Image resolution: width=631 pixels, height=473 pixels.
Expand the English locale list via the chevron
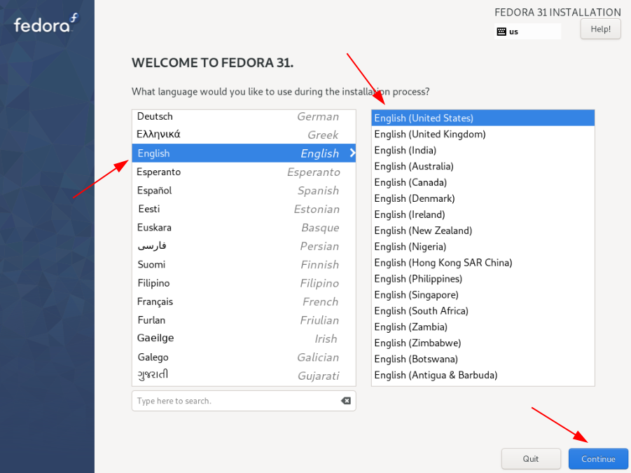(x=352, y=153)
